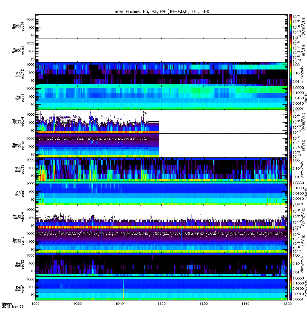Click the color bar beside tha fbk scm1 panel
Screen dimensions: 307x327
point(291,98)
